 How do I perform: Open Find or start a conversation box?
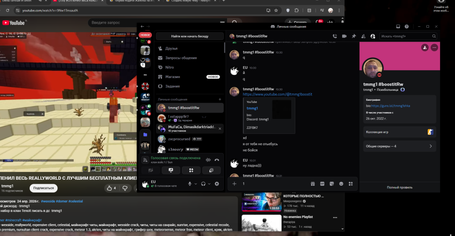(190, 36)
